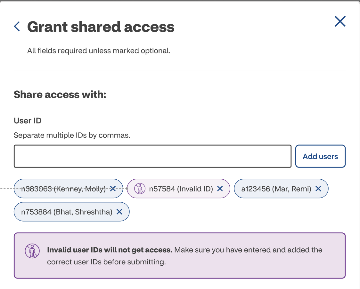Go back using the left chevron arrow
The width and height of the screenshot is (360, 289).
pyautogui.click(x=17, y=27)
